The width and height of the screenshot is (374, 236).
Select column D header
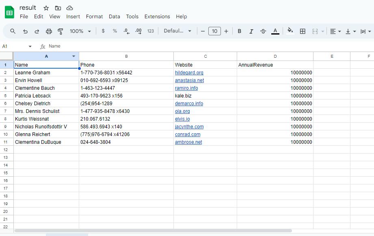pos(275,56)
